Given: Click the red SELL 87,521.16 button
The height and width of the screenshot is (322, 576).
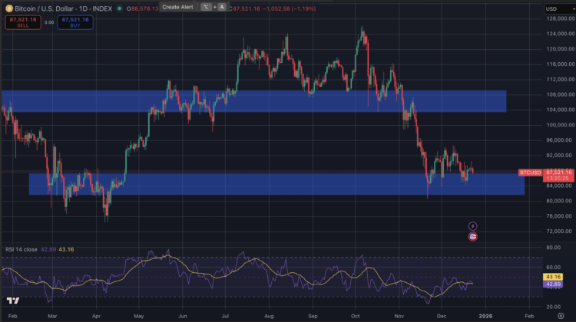Looking at the screenshot, I should pos(23,22).
